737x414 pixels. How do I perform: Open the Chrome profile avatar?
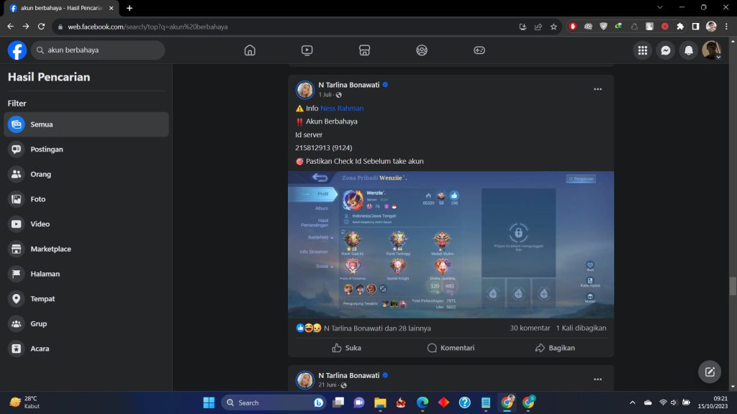711,27
